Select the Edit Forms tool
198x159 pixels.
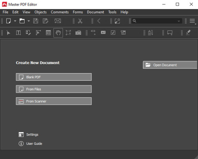(48, 33)
